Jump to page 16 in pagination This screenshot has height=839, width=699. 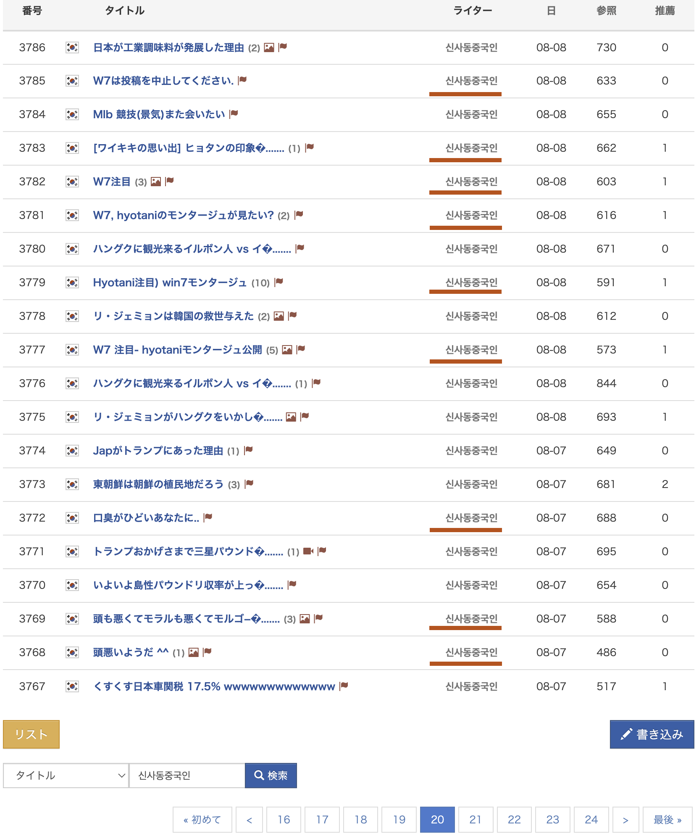click(x=284, y=820)
